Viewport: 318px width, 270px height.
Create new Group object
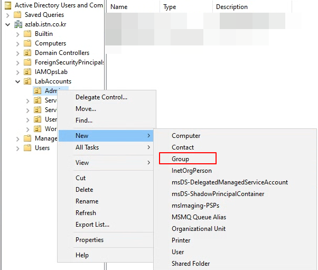point(235,159)
